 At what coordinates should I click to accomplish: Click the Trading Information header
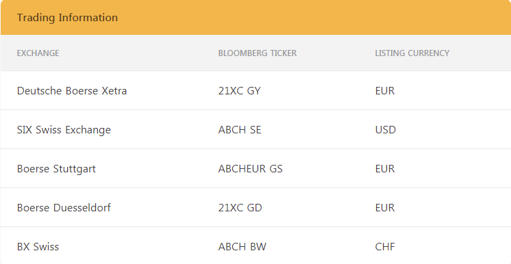click(x=67, y=18)
